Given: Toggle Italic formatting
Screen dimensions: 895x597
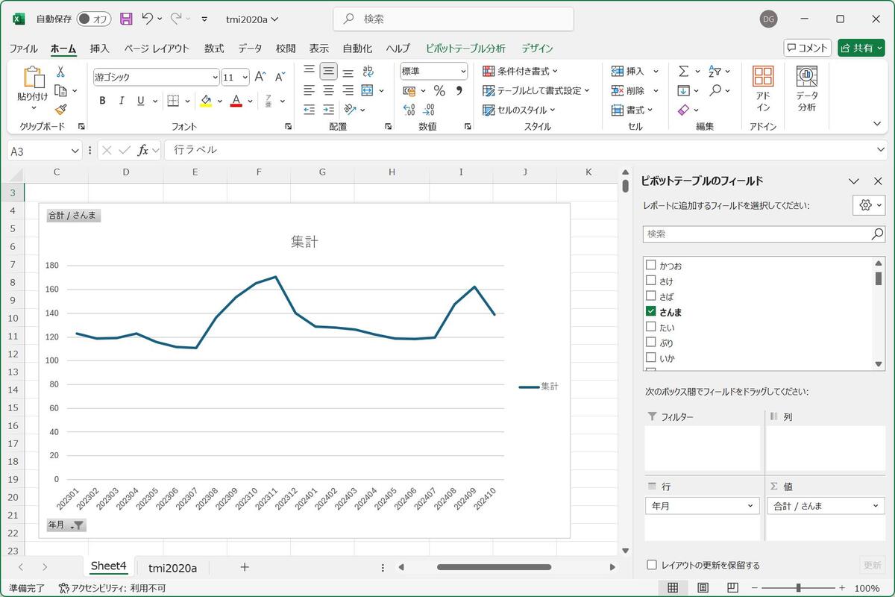Looking at the screenshot, I should click(122, 101).
